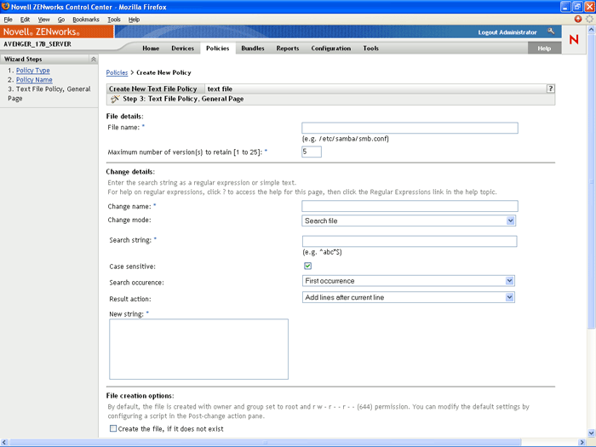
Task: Open the File menu
Action: tap(8, 20)
